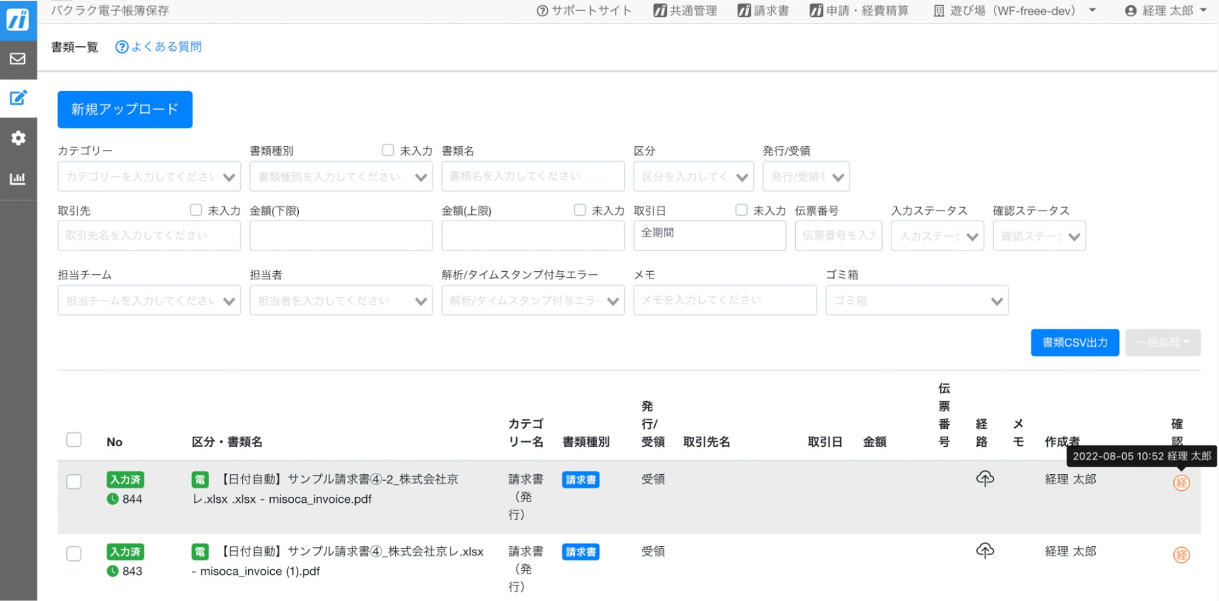Go to 請求書 in top navigation
1219x601 pixels.
pyautogui.click(x=763, y=11)
